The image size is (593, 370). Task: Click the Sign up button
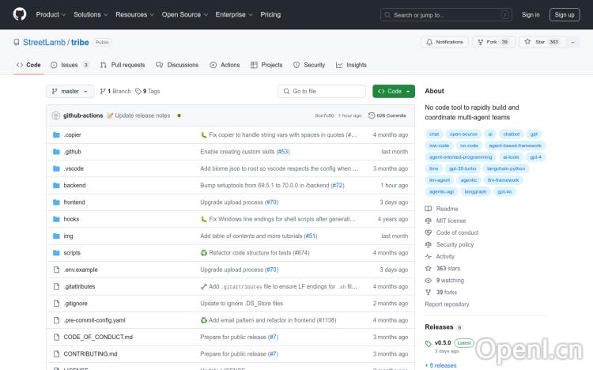[564, 14]
